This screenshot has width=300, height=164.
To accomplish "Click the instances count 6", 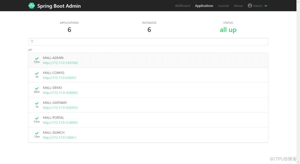I will point(149,30).
